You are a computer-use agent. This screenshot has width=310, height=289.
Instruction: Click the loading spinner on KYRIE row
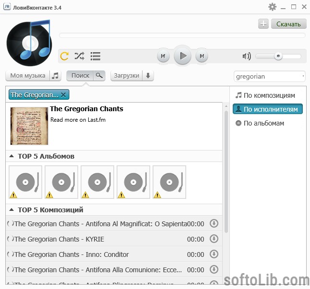click(11, 239)
